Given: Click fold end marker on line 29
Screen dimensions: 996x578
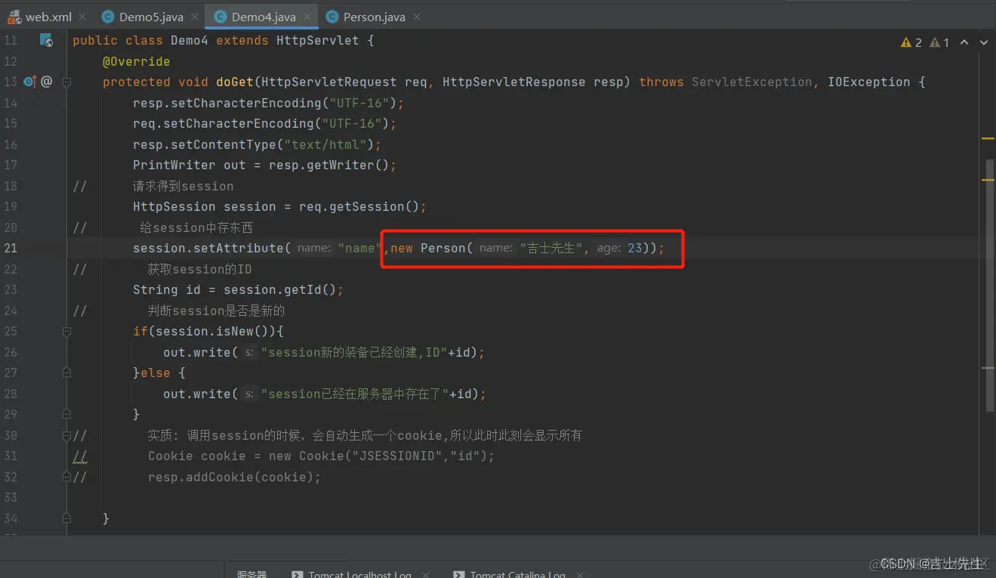Looking at the screenshot, I should (x=66, y=415).
